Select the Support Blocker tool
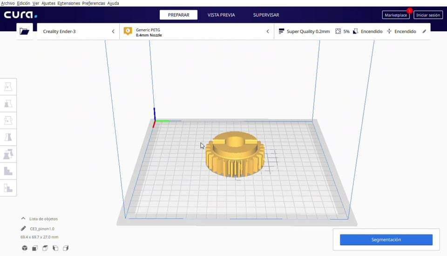 pyautogui.click(x=8, y=171)
